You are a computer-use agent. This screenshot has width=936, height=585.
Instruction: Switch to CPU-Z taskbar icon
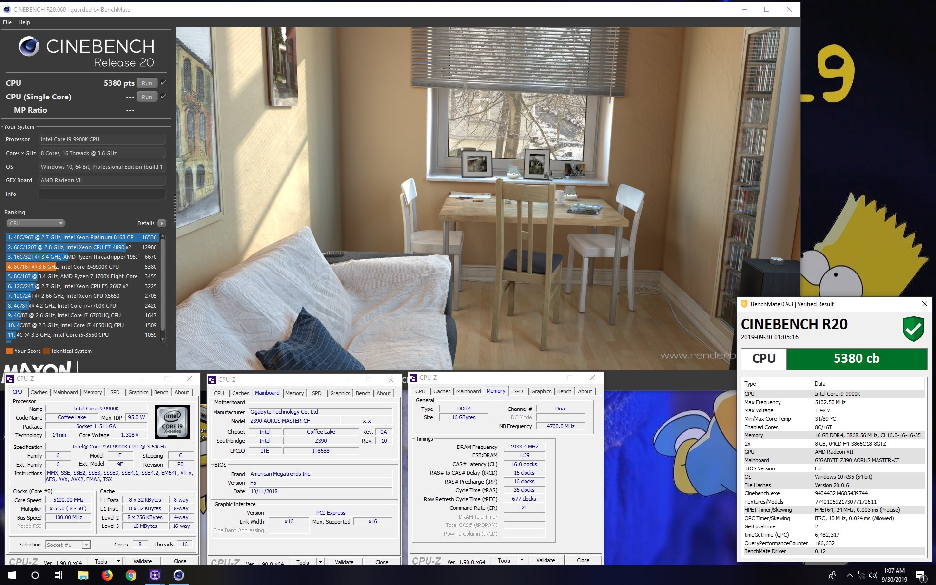(x=155, y=575)
